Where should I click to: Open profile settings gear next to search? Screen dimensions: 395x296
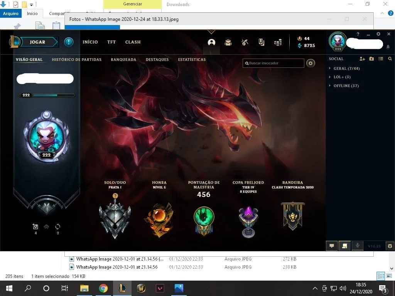311,63
